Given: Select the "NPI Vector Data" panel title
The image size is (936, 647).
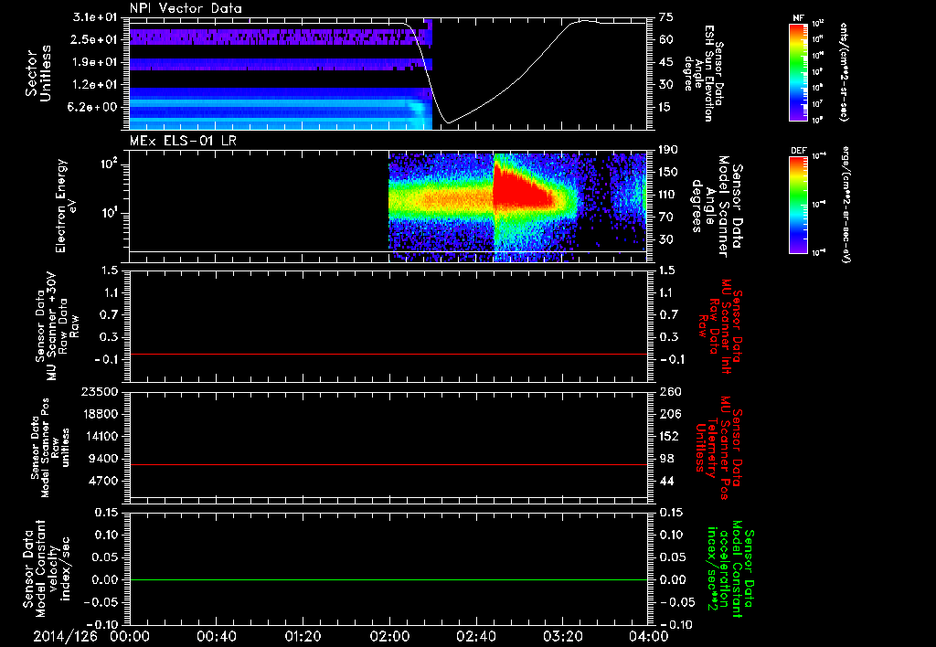Looking at the screenshot, I should [186, 8].
